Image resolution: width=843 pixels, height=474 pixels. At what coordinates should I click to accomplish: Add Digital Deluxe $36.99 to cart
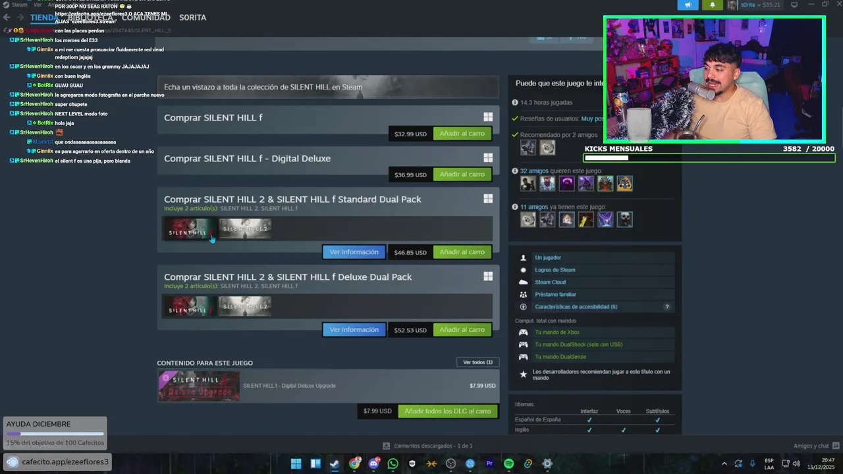pos(462,174)
